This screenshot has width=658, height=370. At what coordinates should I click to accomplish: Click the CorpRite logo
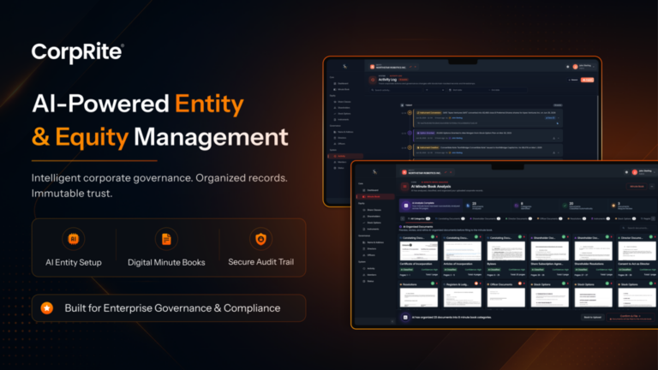(78, 52)
